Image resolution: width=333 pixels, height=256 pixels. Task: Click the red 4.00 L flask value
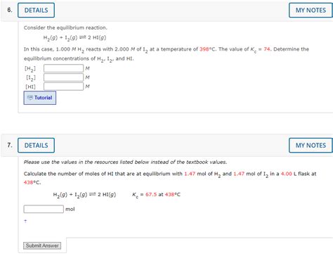pyautogui.click(x=287, y=174)
